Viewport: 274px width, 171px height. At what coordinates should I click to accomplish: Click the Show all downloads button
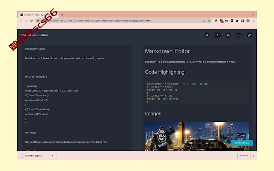click(244, 156)
